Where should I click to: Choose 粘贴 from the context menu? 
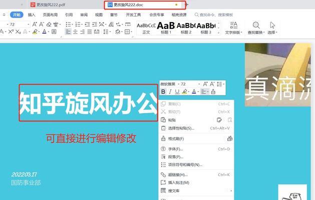[x=197, y=120]
